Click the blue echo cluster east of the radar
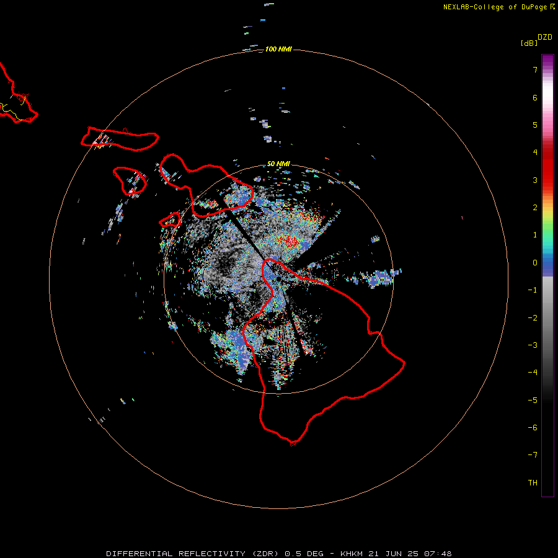This screenshot has width=558, height=558. [381, 278]
